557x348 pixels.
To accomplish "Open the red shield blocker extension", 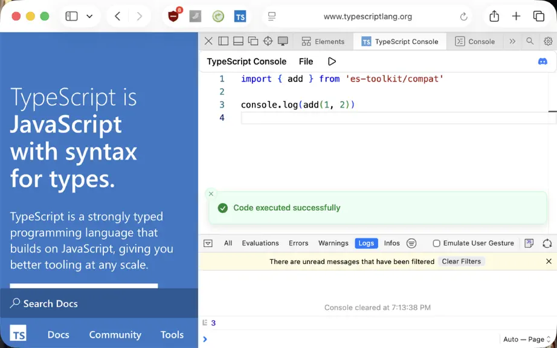I will (173, 16).
